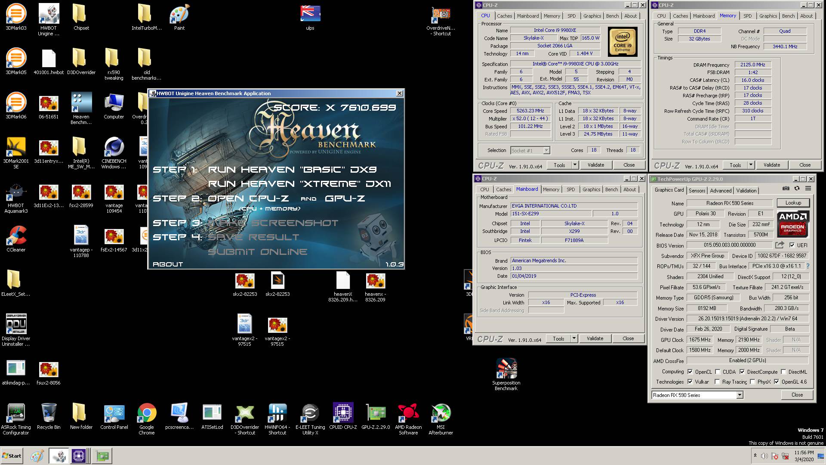Click Close button at the bottom of GPU-Z
The image size is (826, 465).
coord(797,395)
